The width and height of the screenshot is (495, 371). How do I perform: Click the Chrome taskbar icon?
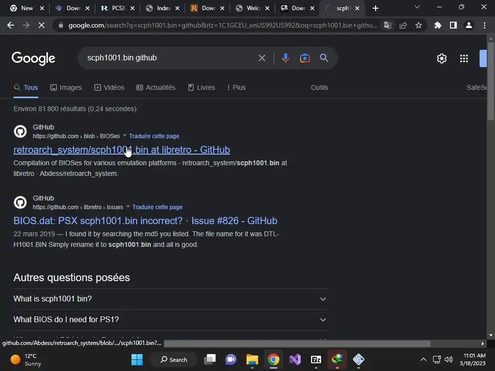click(x=274, y=359)
